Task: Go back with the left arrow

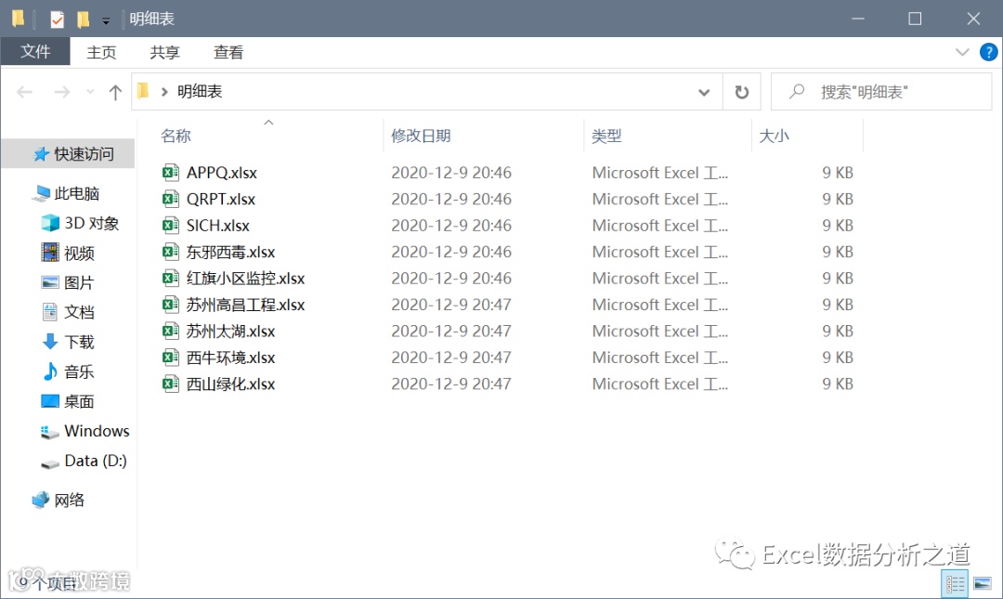Action: pos(24,93)
